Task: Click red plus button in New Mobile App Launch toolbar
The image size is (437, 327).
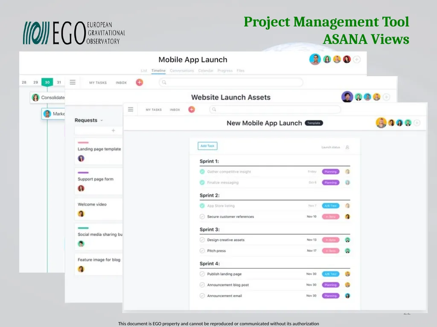Action: (x=192, y=109)
